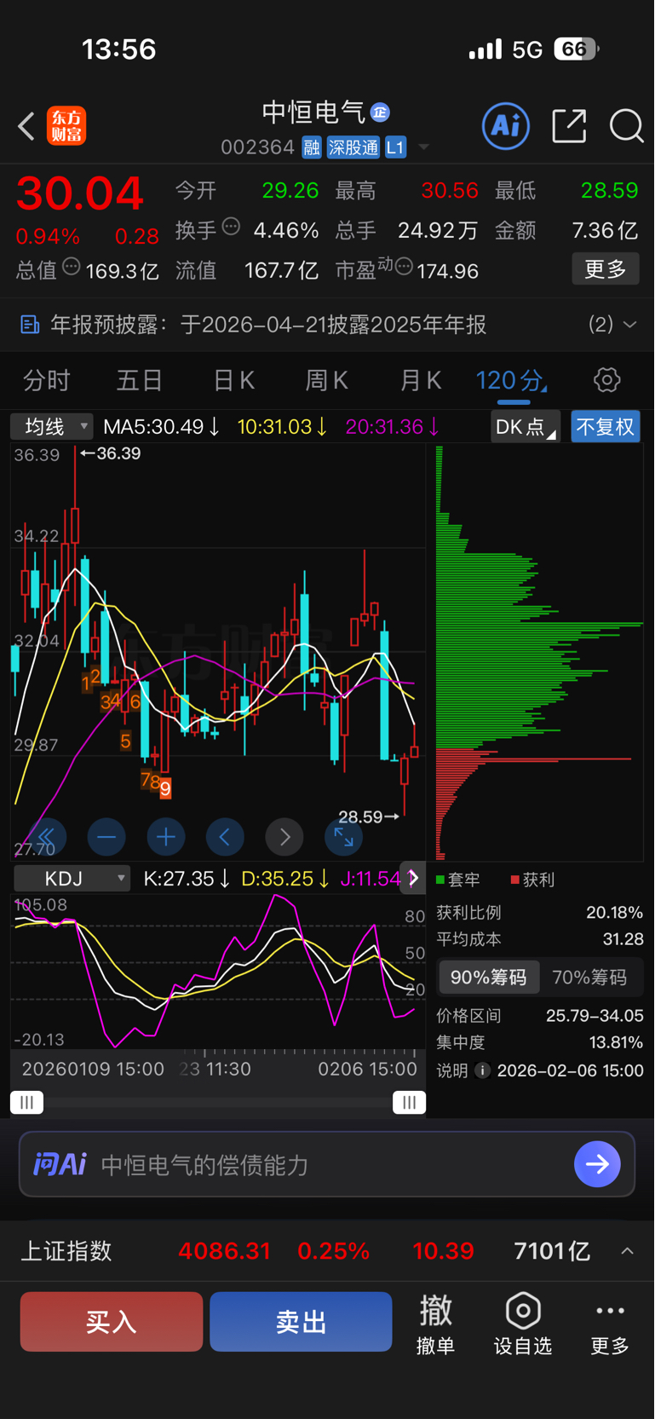Select the 90%筹码 option
Viewport: 655px width, 1419px height.
click(x=489, y=978)
